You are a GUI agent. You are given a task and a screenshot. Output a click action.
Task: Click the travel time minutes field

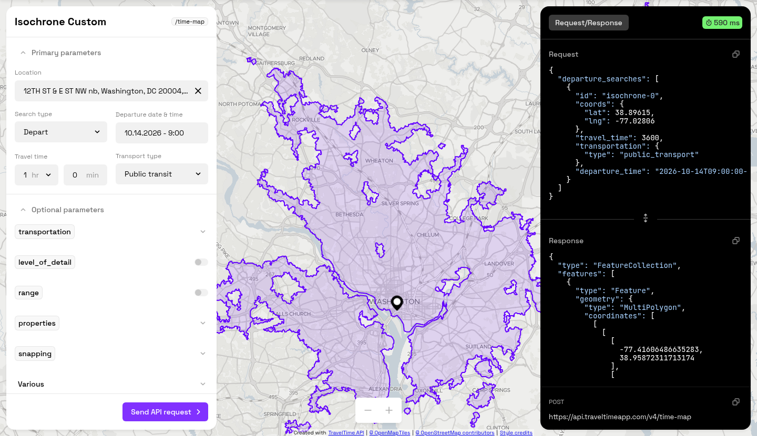pyautogui.click(x=85, y=175)
